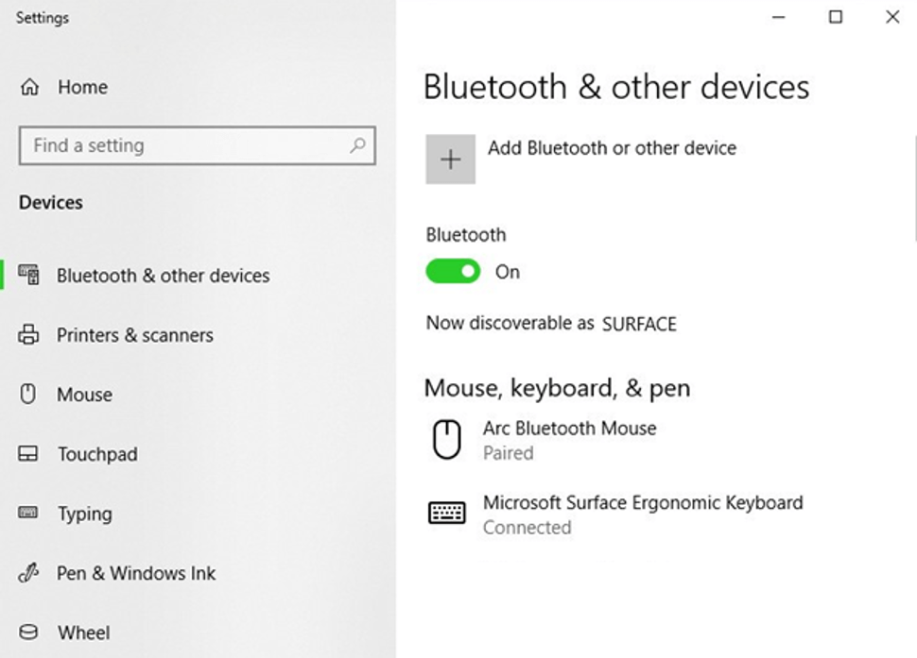
Task: Open the Devices section heading
Action: [x=49, y=202]
